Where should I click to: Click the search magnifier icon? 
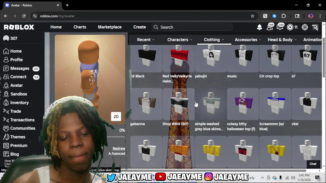pos(156,27)
